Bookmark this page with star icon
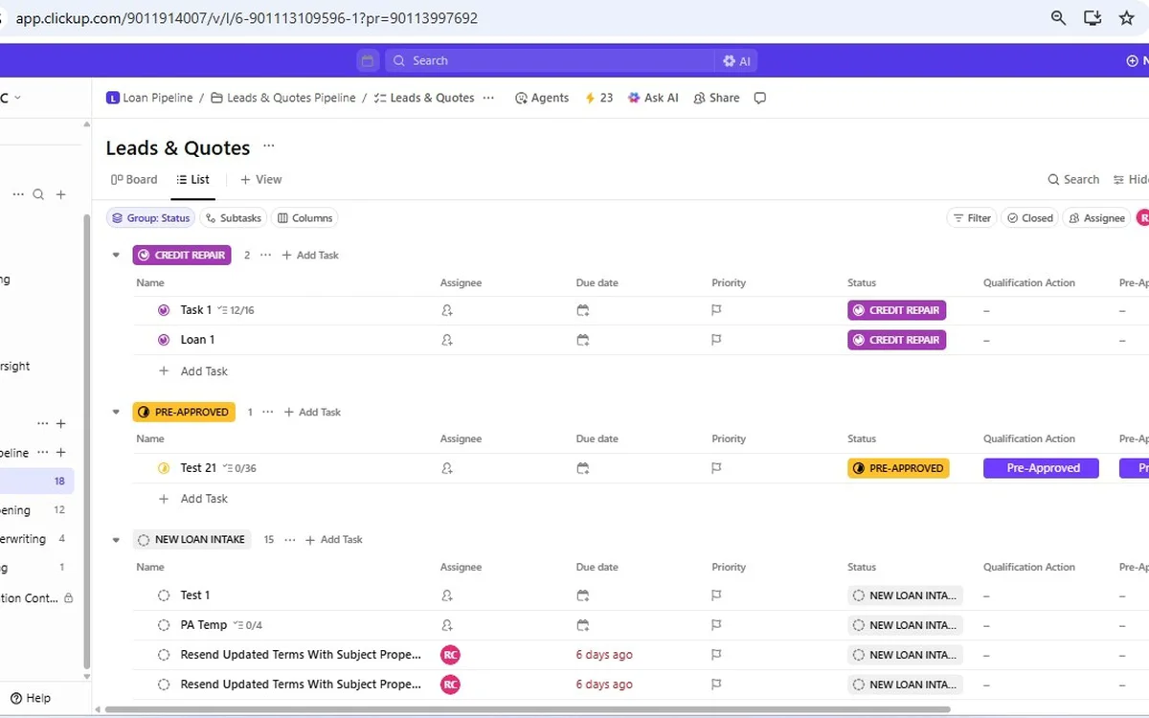This screenshot has width=1149, height=718. tap(1126, 18)
